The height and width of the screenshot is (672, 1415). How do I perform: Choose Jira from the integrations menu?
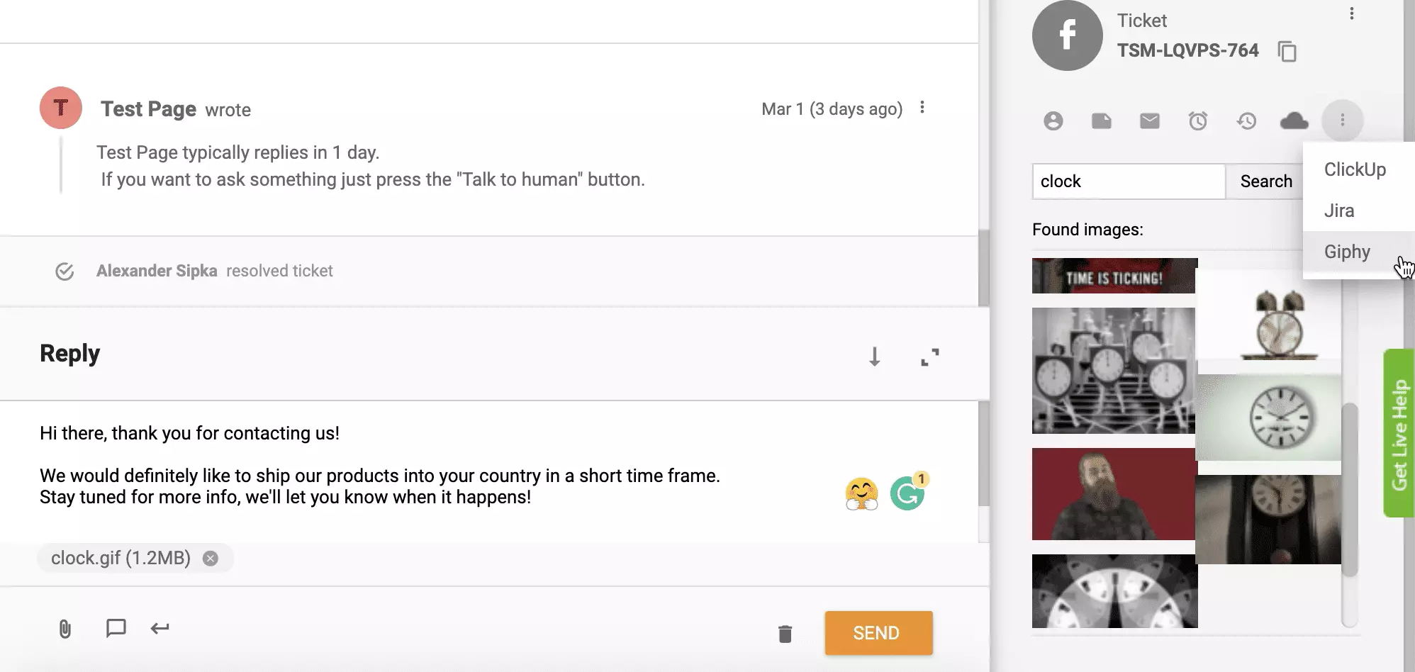(1339, 211)
